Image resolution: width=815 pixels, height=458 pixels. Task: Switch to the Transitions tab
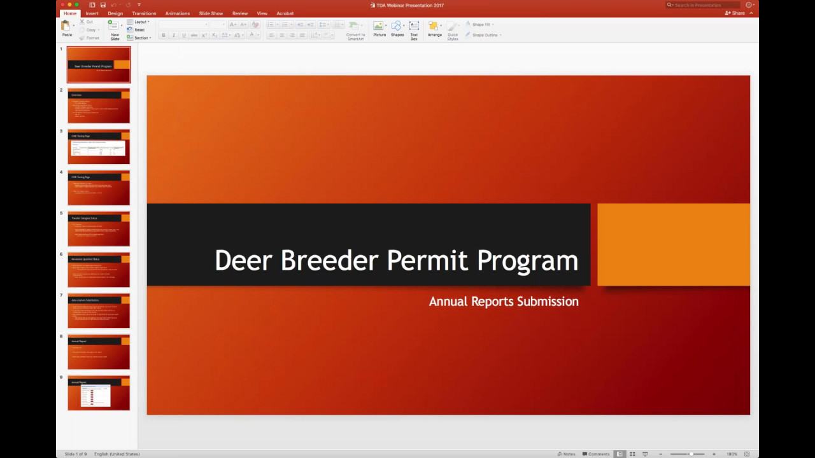point(144,13)
